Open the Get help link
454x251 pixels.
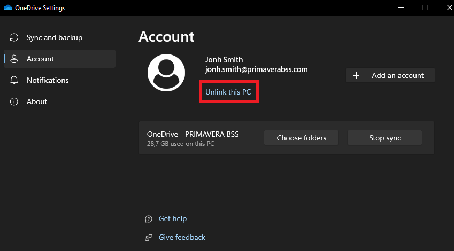[x=173, y=218]
